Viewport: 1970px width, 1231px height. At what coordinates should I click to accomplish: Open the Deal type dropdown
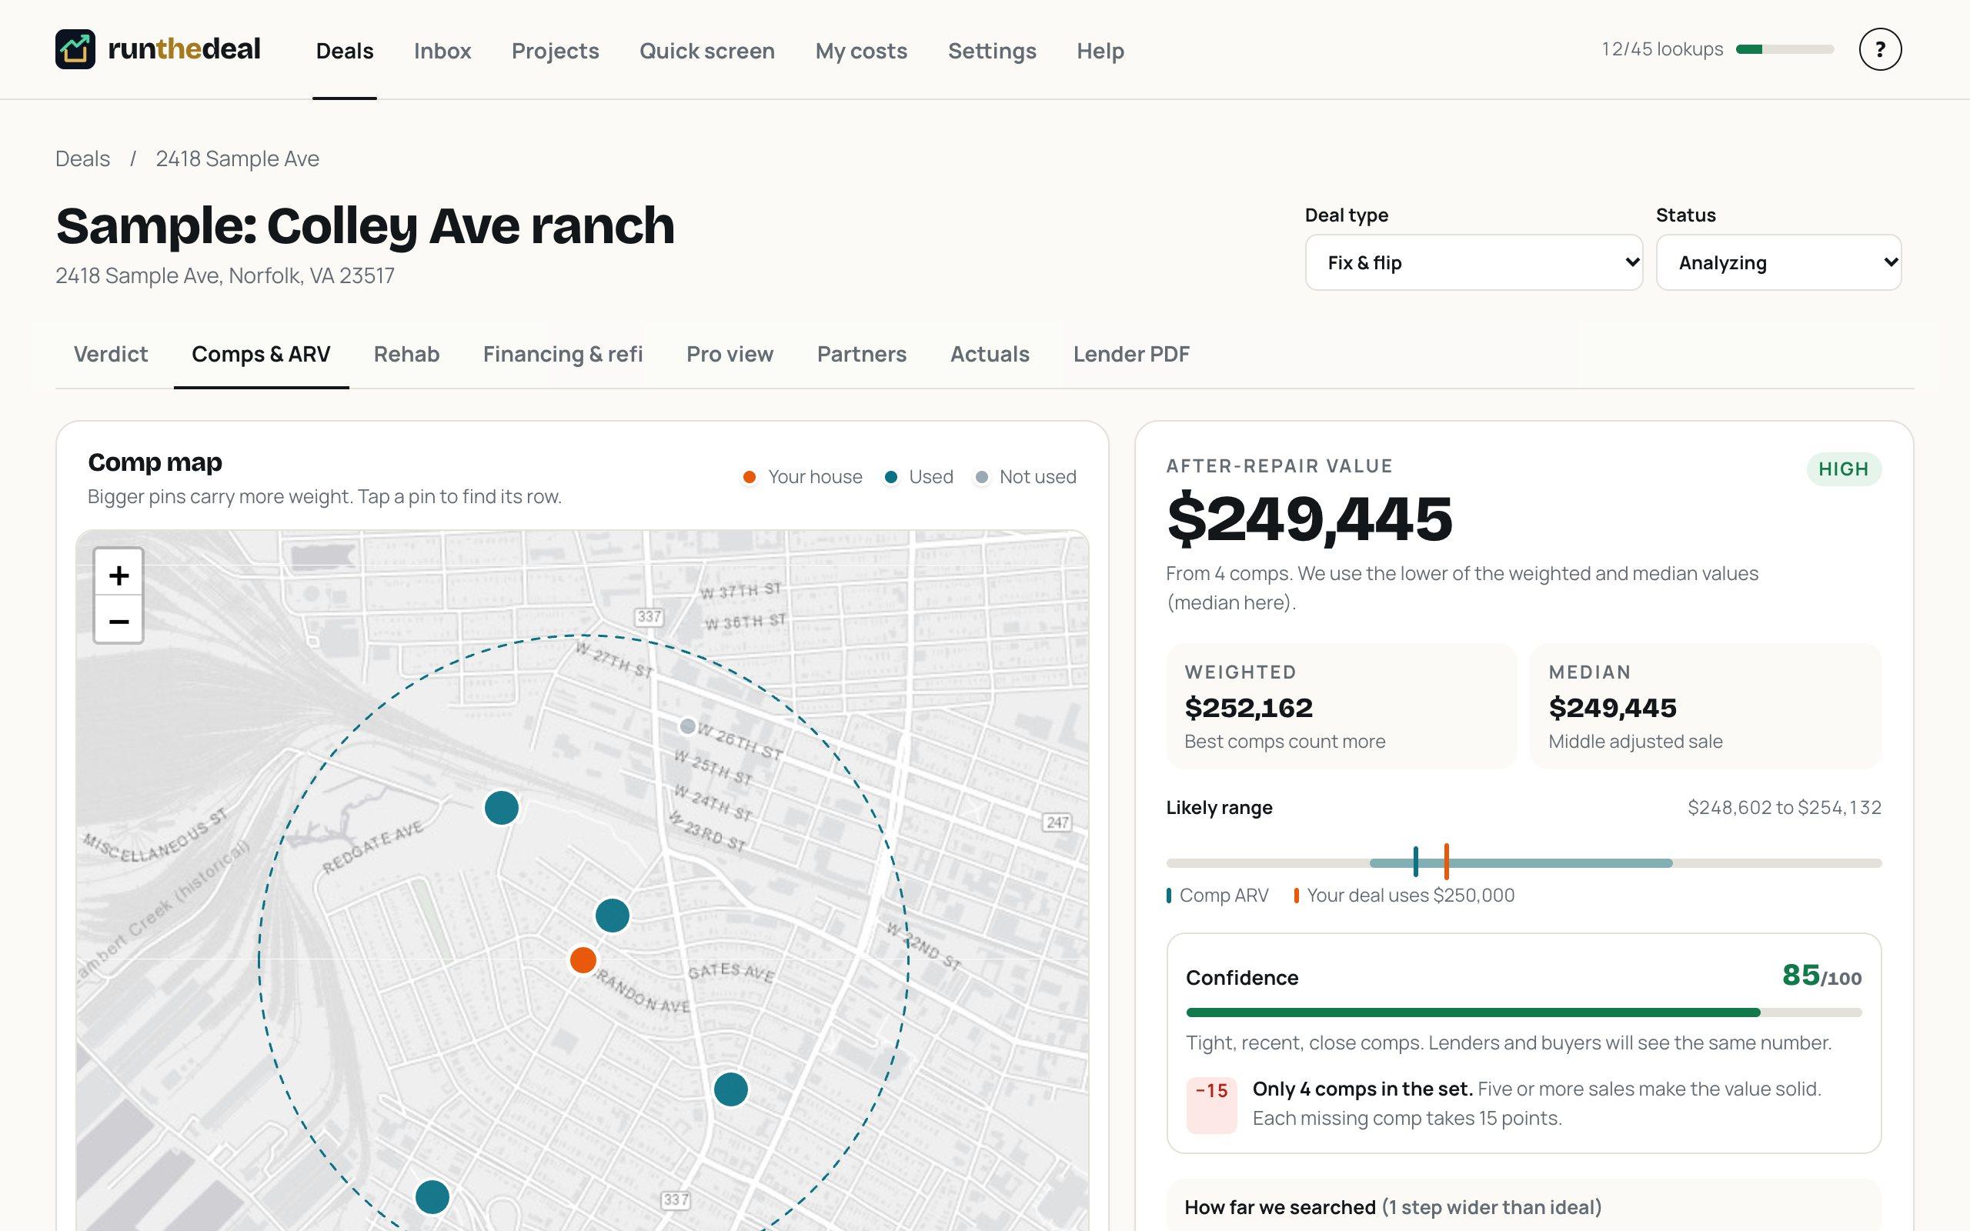click(1474, 262)
